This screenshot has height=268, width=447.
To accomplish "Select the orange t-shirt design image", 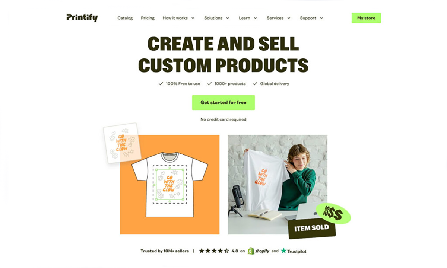I will (169, 185).
